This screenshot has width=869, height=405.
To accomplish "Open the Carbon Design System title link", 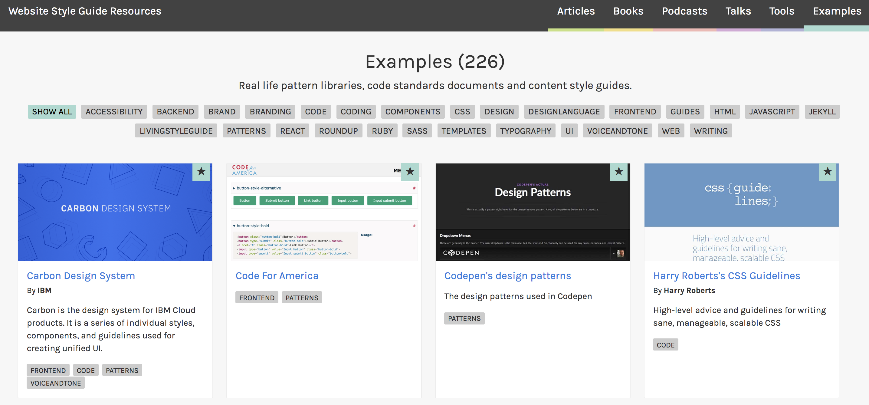I will click(x=81, y=276).
